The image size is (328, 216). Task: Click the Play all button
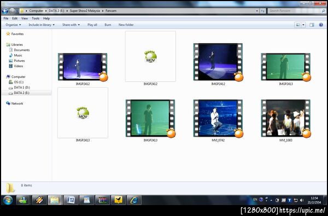[x=92, y=25]
